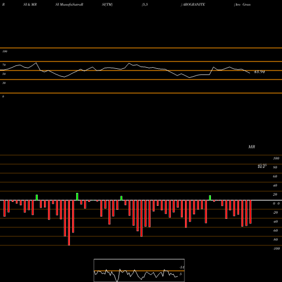Click the -100 label on MR axis
282x282 pixels.
point(276,249)
